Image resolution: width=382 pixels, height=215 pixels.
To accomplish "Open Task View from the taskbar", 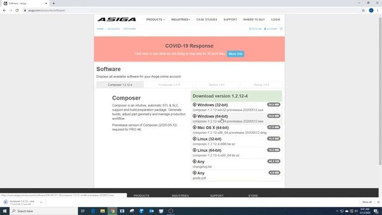I will click(83, 211).
